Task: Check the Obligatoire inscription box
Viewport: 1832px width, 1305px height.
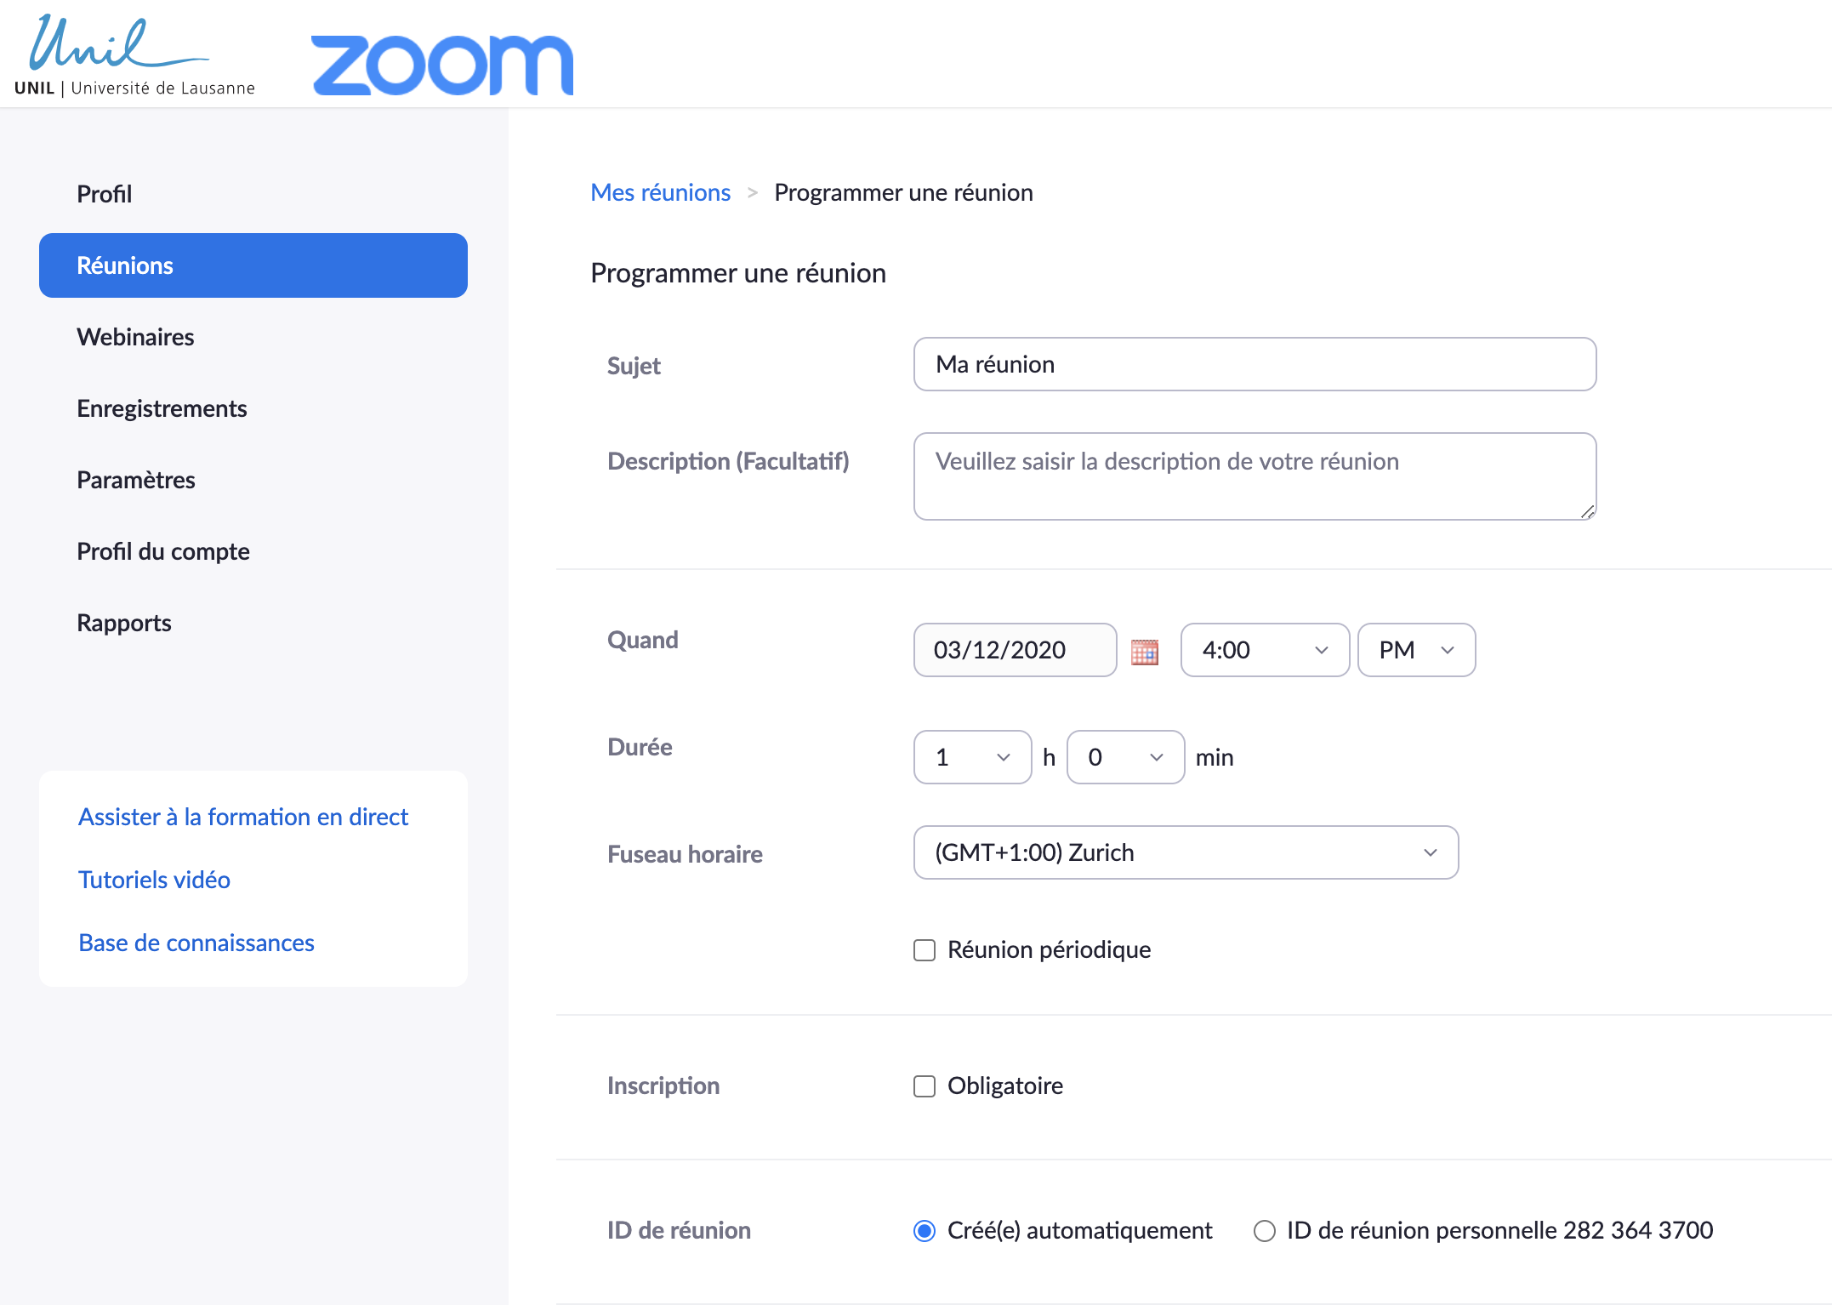Action: [925, 1086]
